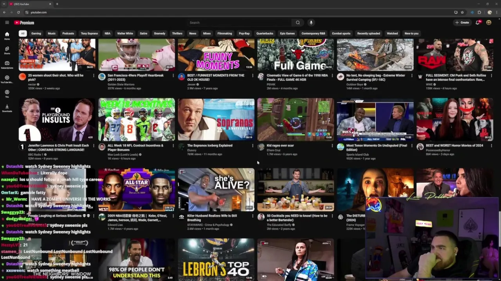501x281 pixels.
Task: Select the Epic Games filter chip
Action: 287,34
